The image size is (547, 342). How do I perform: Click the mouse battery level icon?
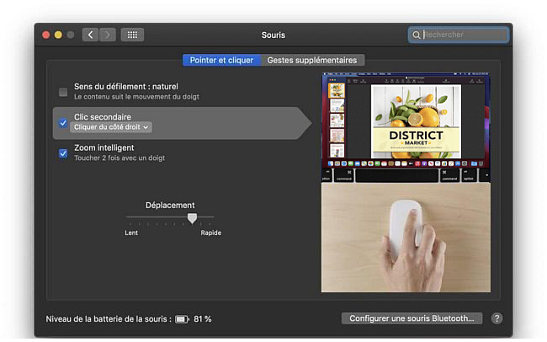182,319
